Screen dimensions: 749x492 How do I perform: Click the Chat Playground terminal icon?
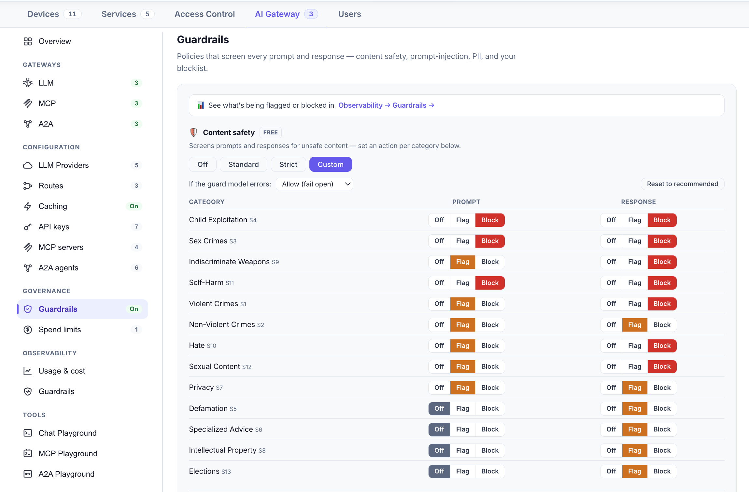click(28, 433)
